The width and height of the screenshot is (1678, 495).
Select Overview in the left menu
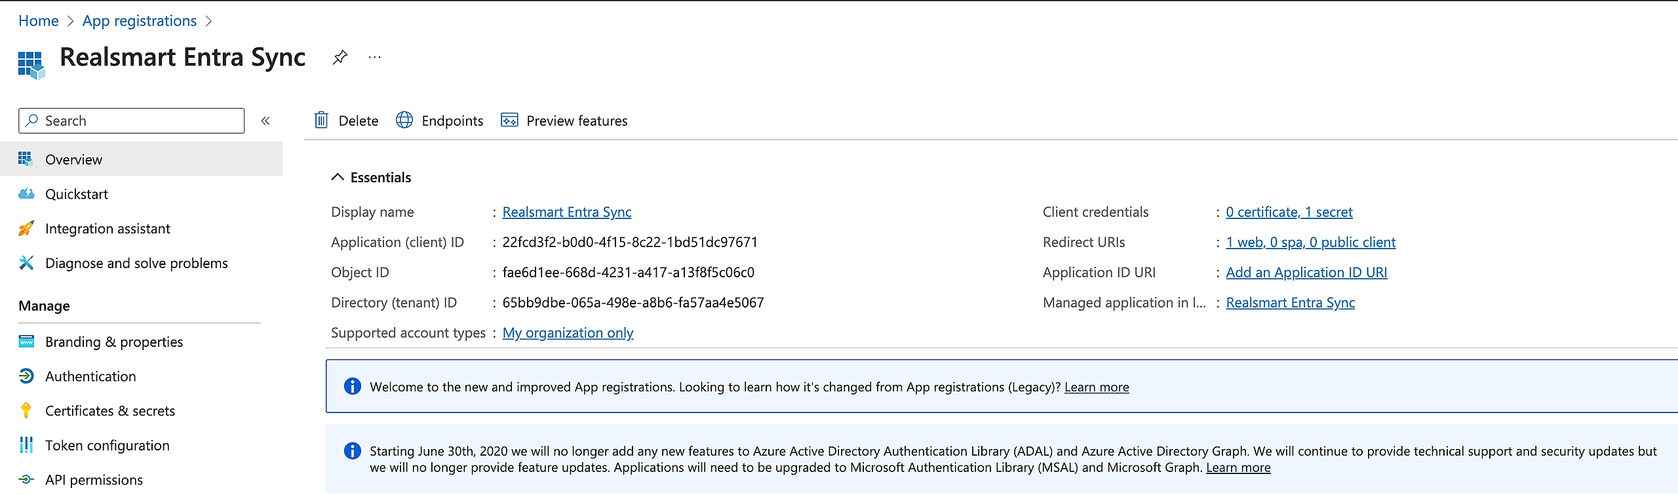click(73, 160)
